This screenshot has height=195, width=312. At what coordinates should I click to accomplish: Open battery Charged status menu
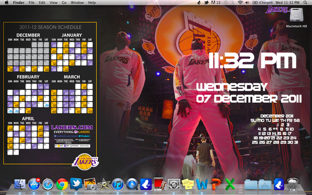coord(263,3)
